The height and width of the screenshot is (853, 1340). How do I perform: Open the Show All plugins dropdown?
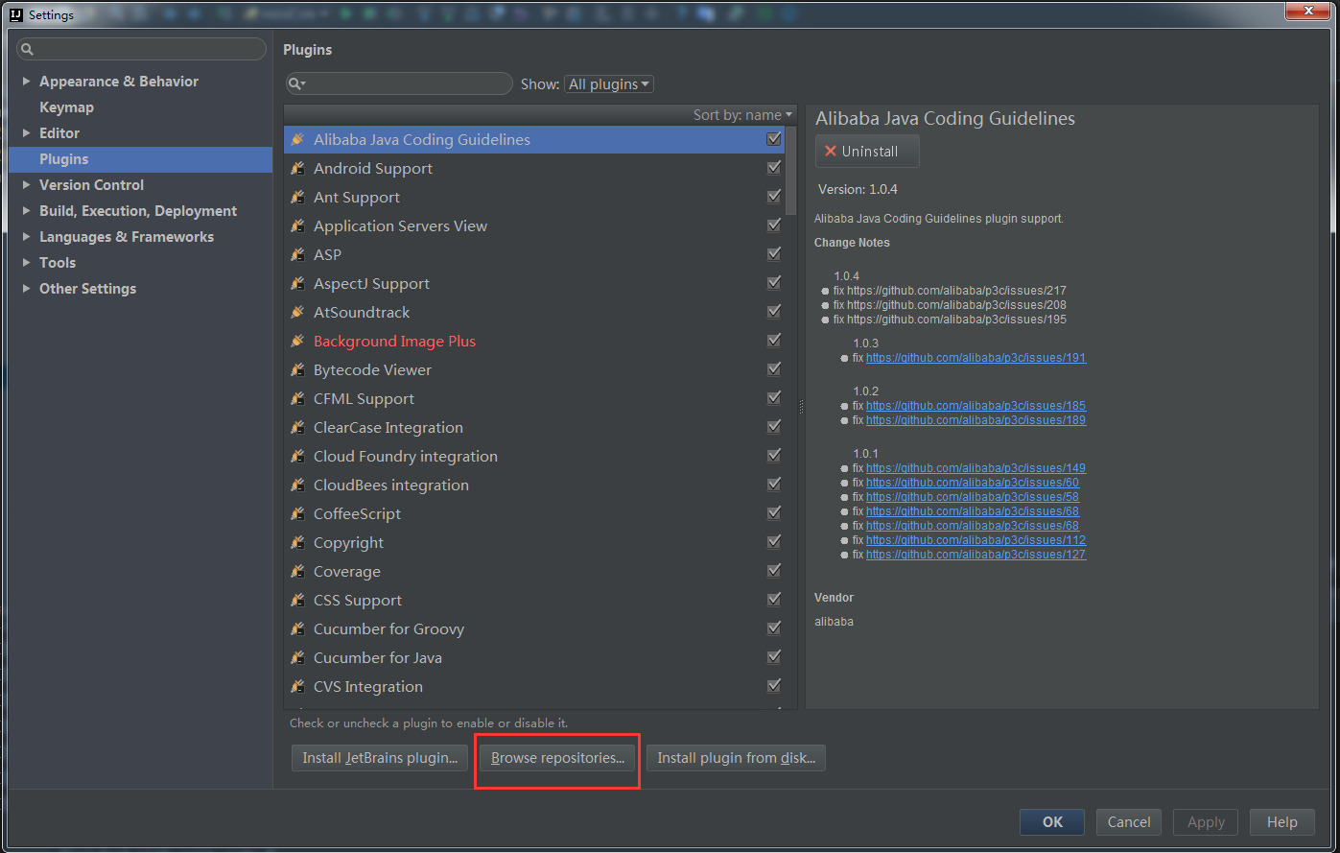click(609, 84)
